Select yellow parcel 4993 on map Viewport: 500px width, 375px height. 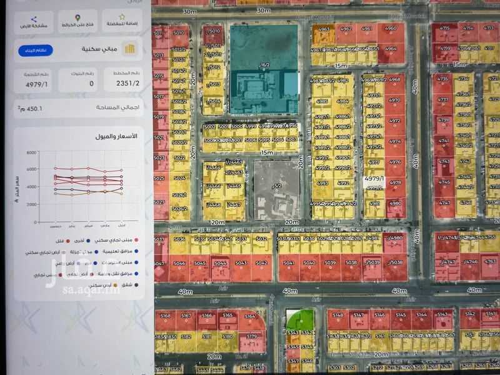[x=322, y=189]
